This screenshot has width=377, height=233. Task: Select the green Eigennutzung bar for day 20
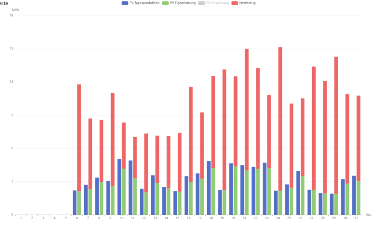tap(235, 191)
